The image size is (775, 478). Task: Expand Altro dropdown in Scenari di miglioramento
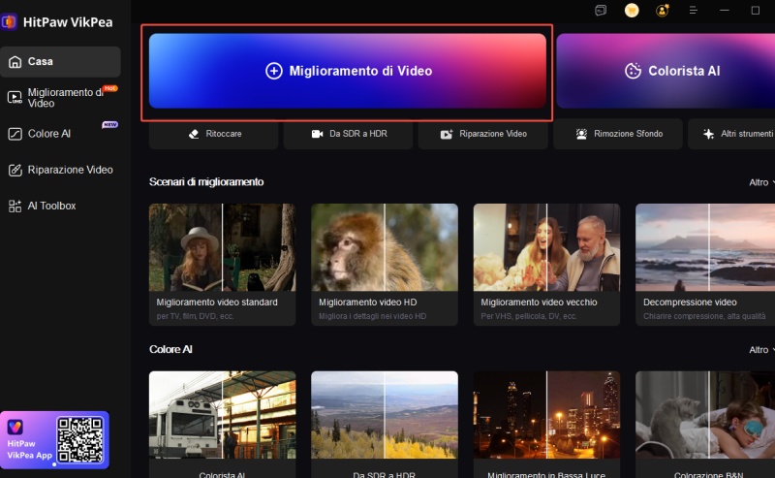(x=761, y=182)
